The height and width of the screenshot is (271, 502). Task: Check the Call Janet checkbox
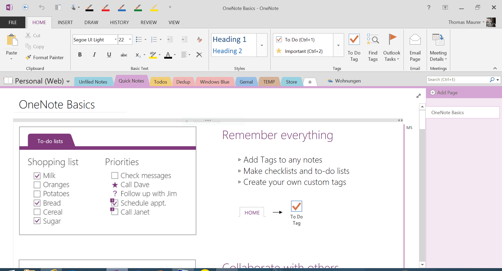pos(115,212)
